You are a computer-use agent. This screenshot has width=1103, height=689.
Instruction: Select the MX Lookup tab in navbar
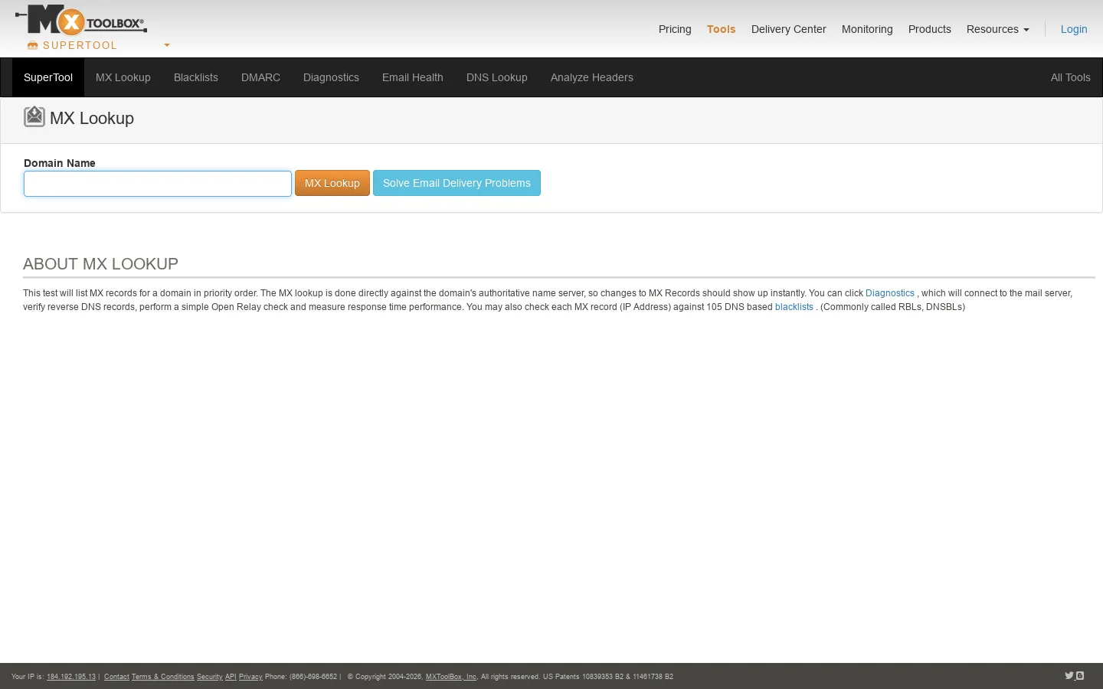tap(123, 77)
